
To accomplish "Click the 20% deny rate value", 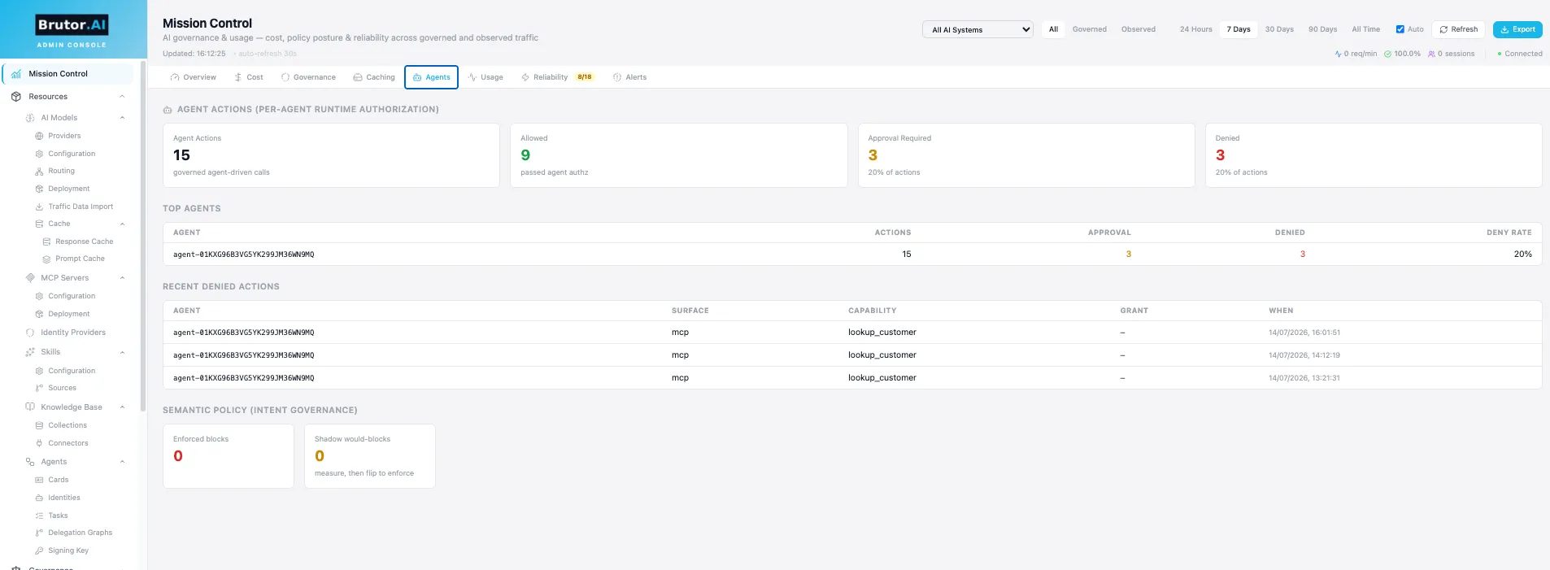I will pyautogui.click(x=1522, y=255).
